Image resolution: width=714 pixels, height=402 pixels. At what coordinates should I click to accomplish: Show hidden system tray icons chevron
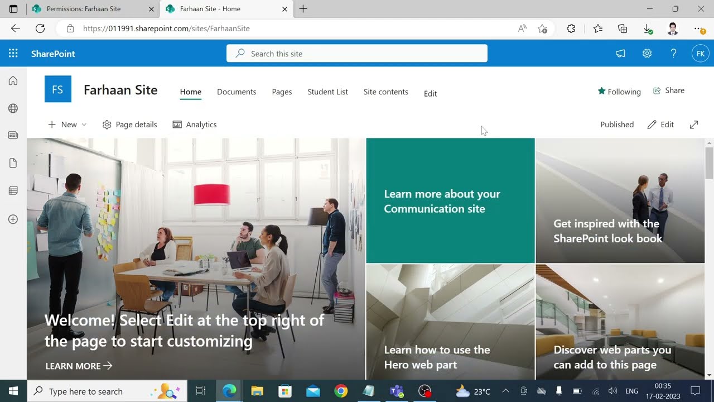[x=505, y=391]
